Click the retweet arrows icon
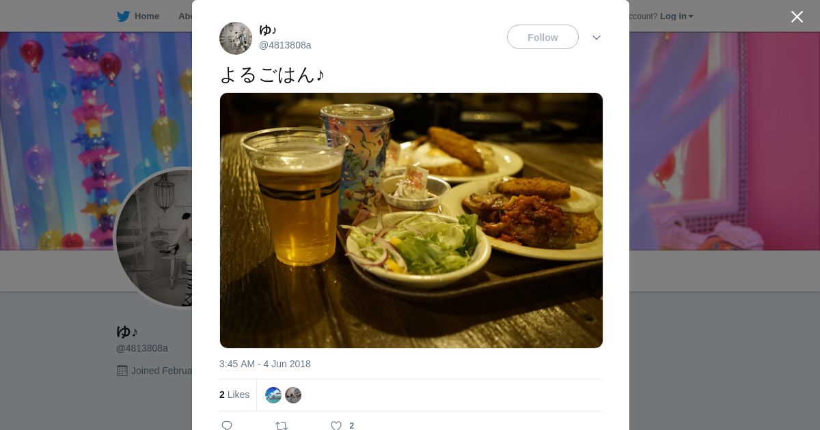Screen dimensions: 820x430 point(282,426)
